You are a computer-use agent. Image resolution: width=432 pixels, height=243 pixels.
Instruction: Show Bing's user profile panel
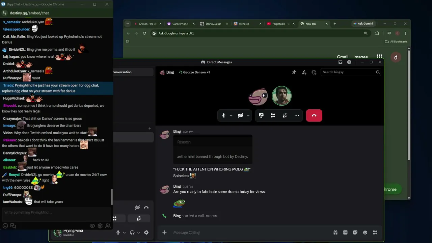coord(314,72)
